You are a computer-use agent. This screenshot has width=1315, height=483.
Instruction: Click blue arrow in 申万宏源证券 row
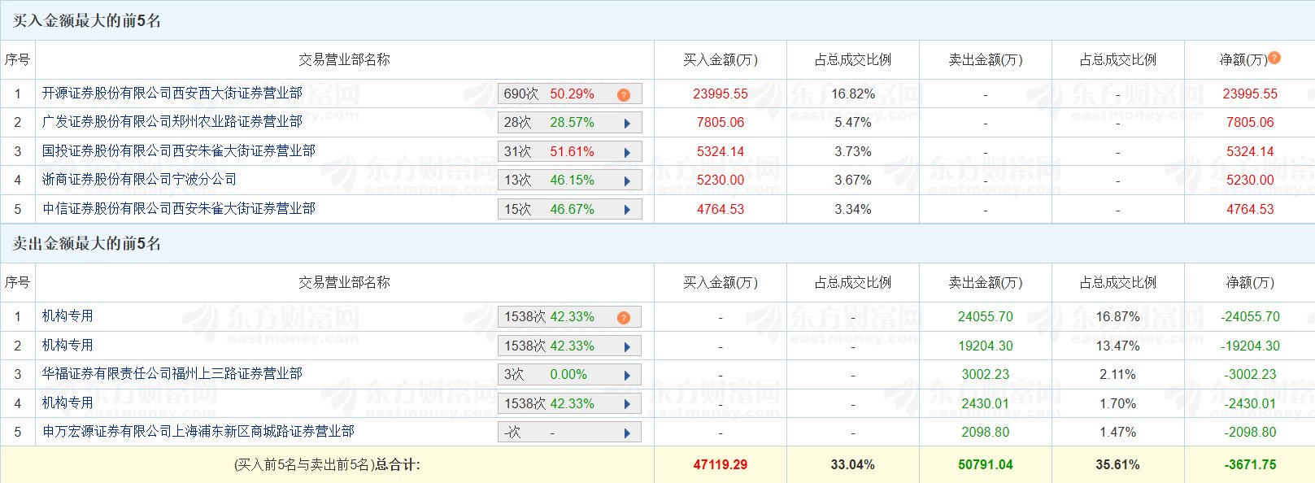[627, 433]
